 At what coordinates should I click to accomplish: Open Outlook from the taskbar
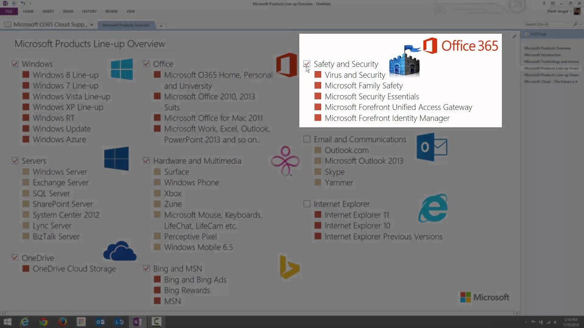100,322
